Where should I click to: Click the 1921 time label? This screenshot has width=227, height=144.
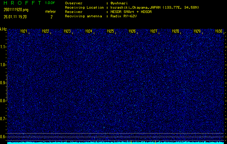tap(24, 31)
